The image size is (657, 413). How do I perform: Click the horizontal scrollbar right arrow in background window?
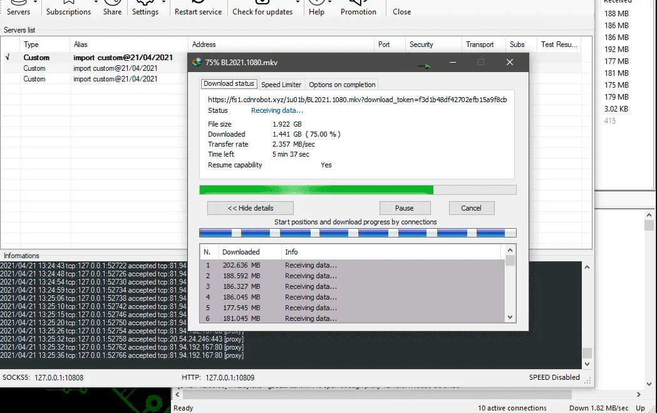click(639, 395)
